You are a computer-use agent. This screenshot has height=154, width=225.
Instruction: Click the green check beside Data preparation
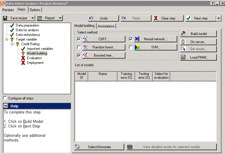tap(12, 25)
